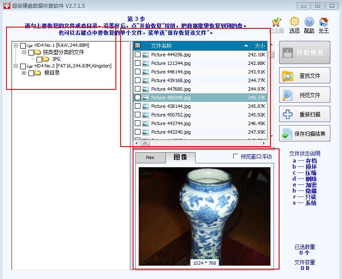342x279 pixels.
Task: Click the horizontal scrollbar thumb in file list
Action: 145,143
